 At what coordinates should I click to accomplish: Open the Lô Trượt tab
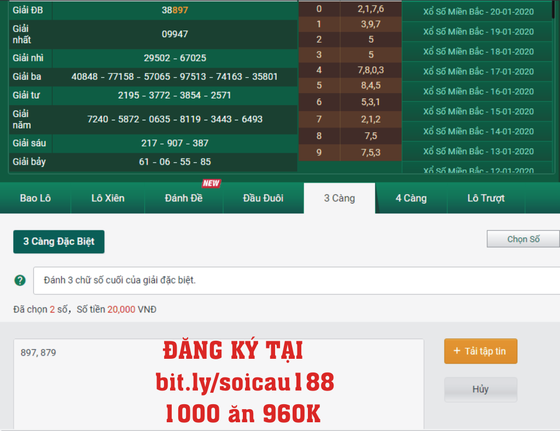click(486, 198)
